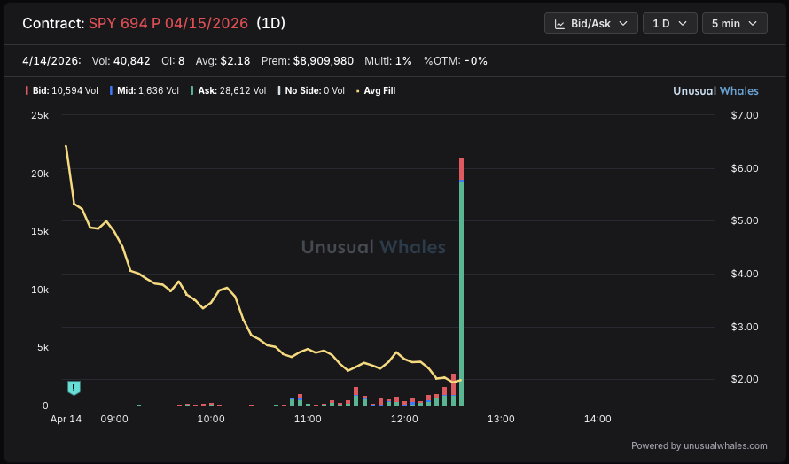Click the 12:00 time axis label
Viewport: 789px width, 464px height.
click(x=404, y=419)
